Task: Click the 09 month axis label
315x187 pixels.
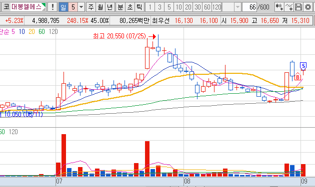Action: [x=304, y=181]
